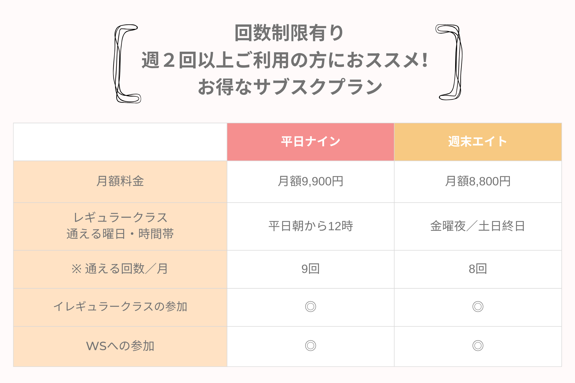The image size is (575, 383).
Task: Click the 金曜夜／土日終日 schedule cell
Action: (x=478, y=226)
